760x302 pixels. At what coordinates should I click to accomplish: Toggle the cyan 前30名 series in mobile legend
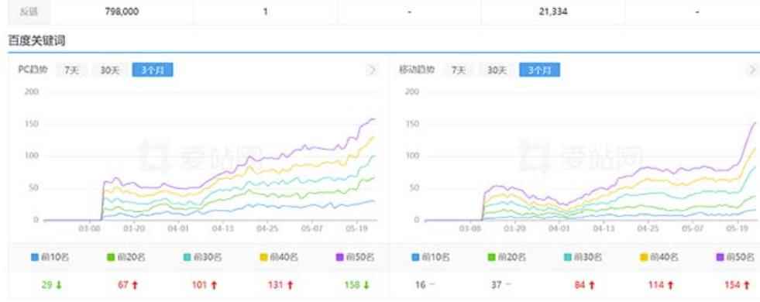pos(583,257)
